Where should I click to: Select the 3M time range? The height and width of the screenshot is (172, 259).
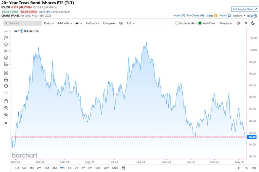[x=47, y=168]
